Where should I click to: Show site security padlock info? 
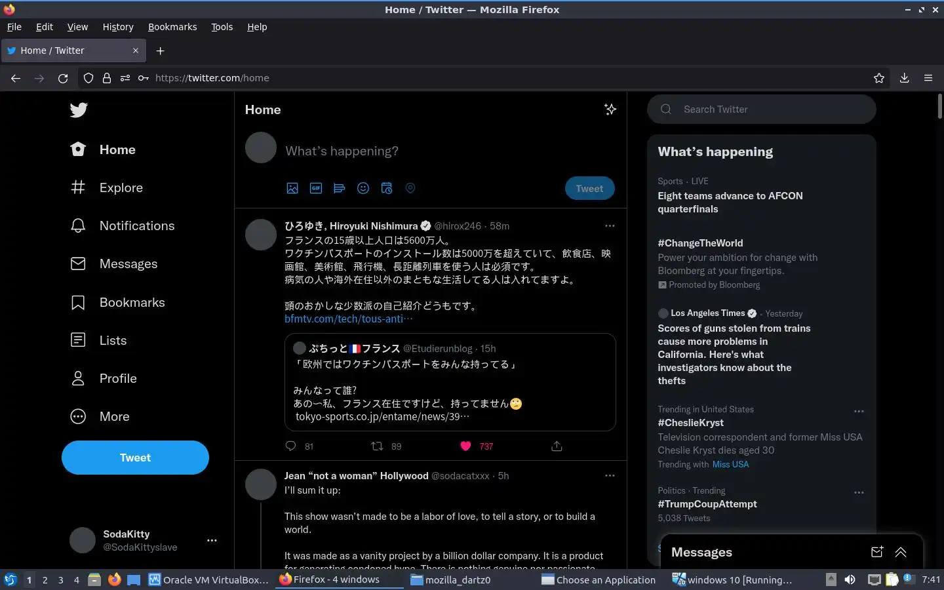coord(107,78)
